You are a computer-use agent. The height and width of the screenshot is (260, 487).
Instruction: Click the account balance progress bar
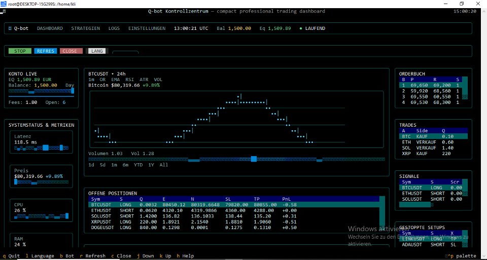coord(41,91)
